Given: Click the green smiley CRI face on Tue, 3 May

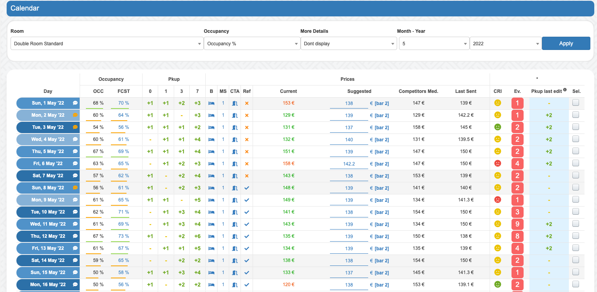Looking at the screenshot, I should click(497, 127).
